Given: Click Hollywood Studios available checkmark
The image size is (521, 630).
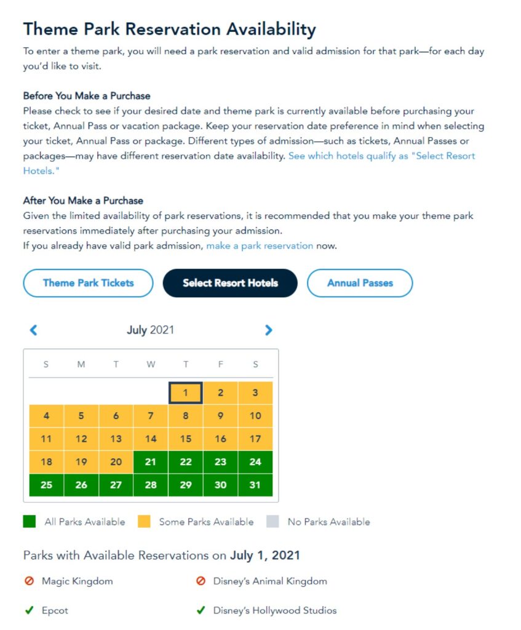Looking at the screenshot, I should pyautogui.click(x=201, y=611).
